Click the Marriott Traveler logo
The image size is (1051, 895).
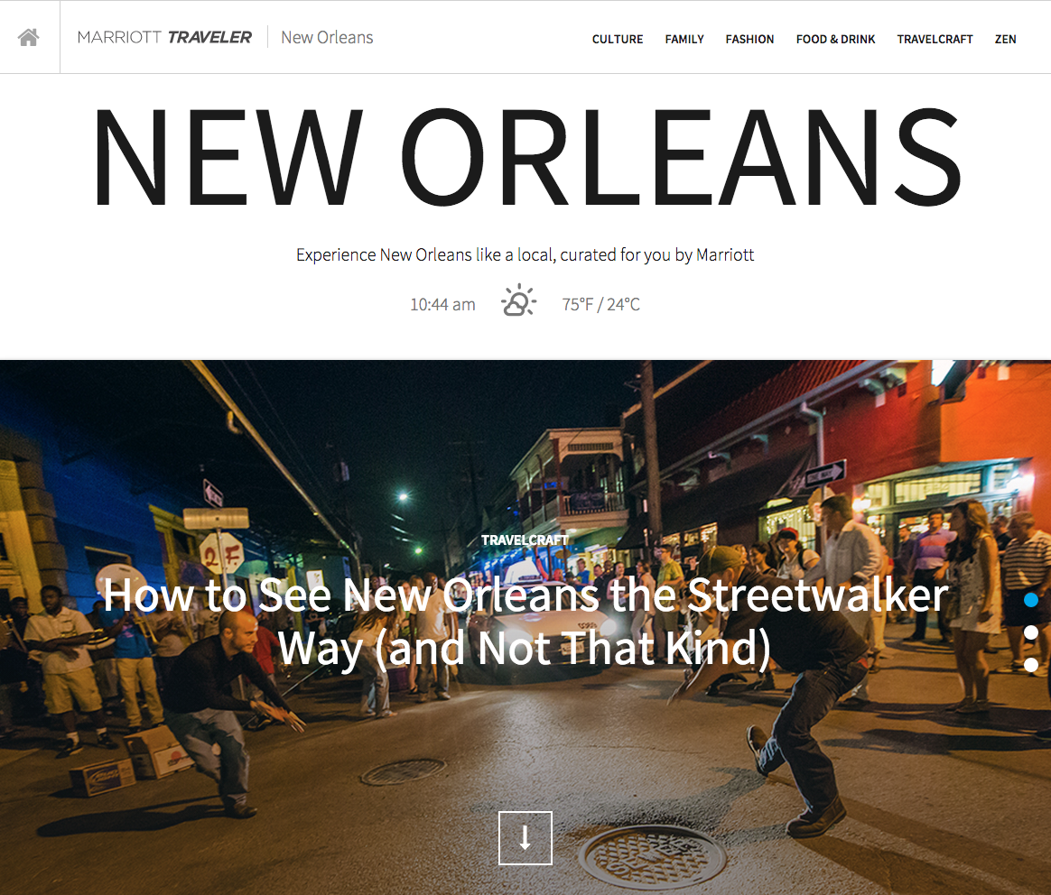pyautogui.click(x=164, y=38)
